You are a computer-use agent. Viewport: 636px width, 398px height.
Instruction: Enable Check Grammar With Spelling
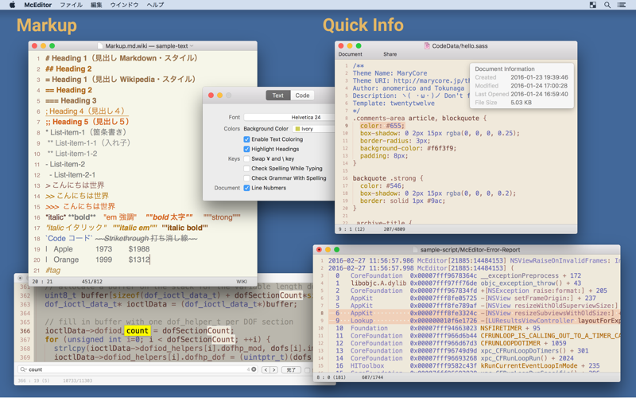pyautogui.click(x=246, y=178)
